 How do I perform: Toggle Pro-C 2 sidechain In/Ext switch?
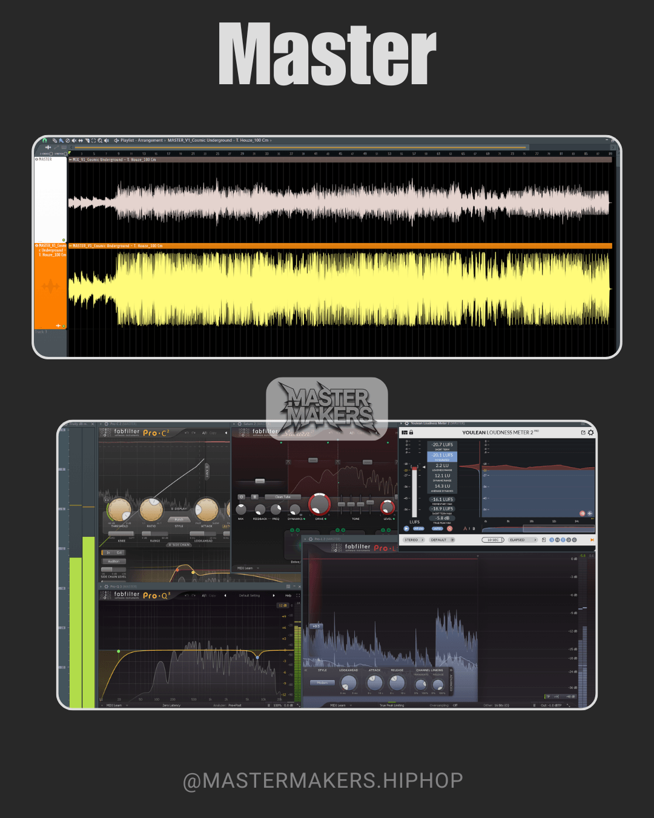(113, 553)
